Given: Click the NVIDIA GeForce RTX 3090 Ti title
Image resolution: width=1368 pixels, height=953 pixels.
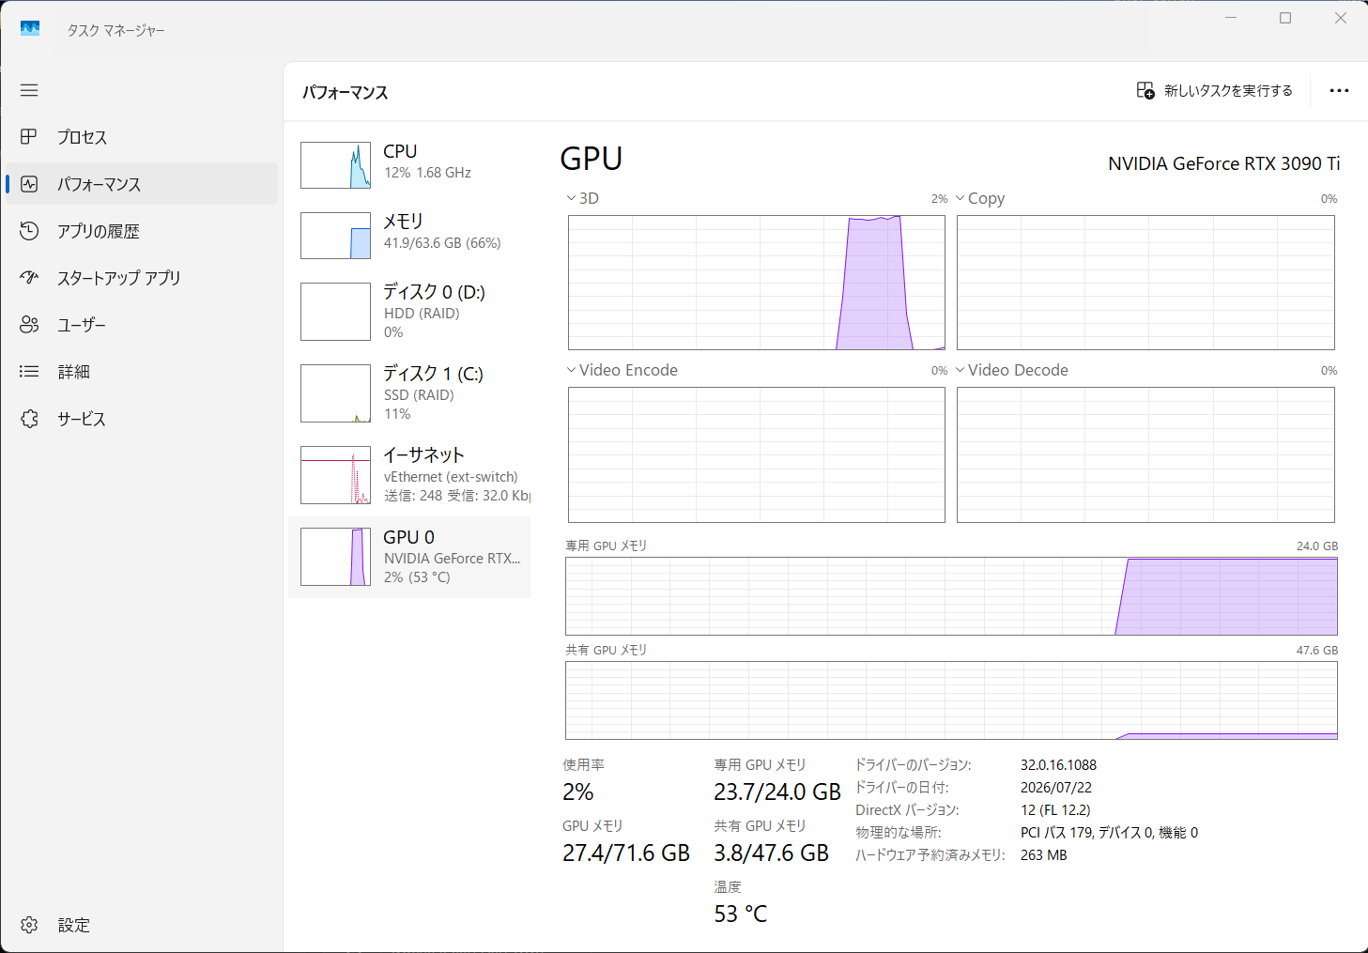Looking at the screenshot, I should click(1224, 163).
